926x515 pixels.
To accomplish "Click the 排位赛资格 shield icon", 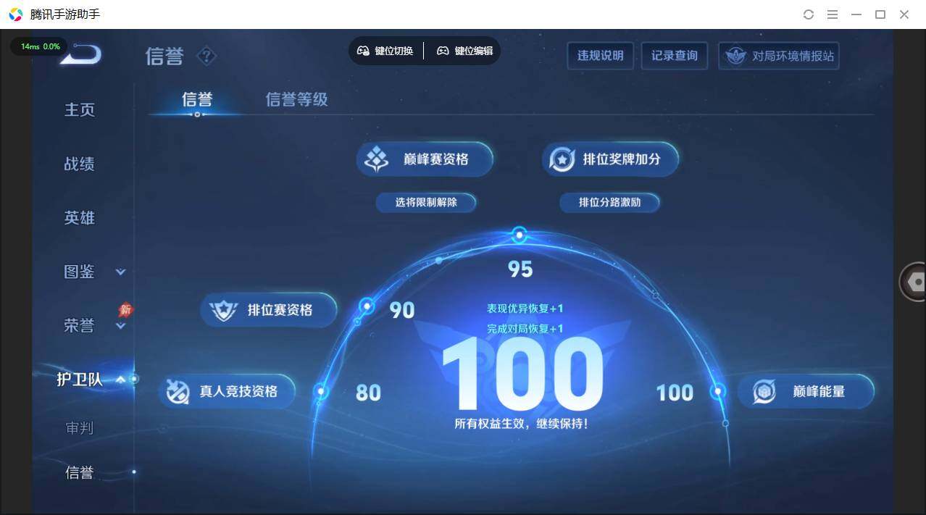I will click(223, 311).
